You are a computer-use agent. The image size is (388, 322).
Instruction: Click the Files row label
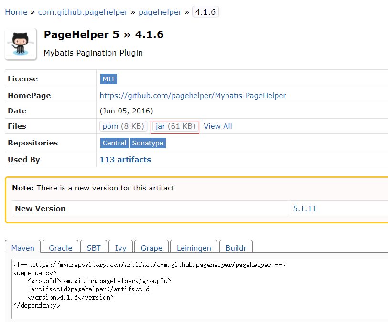(x=17, y=126)
